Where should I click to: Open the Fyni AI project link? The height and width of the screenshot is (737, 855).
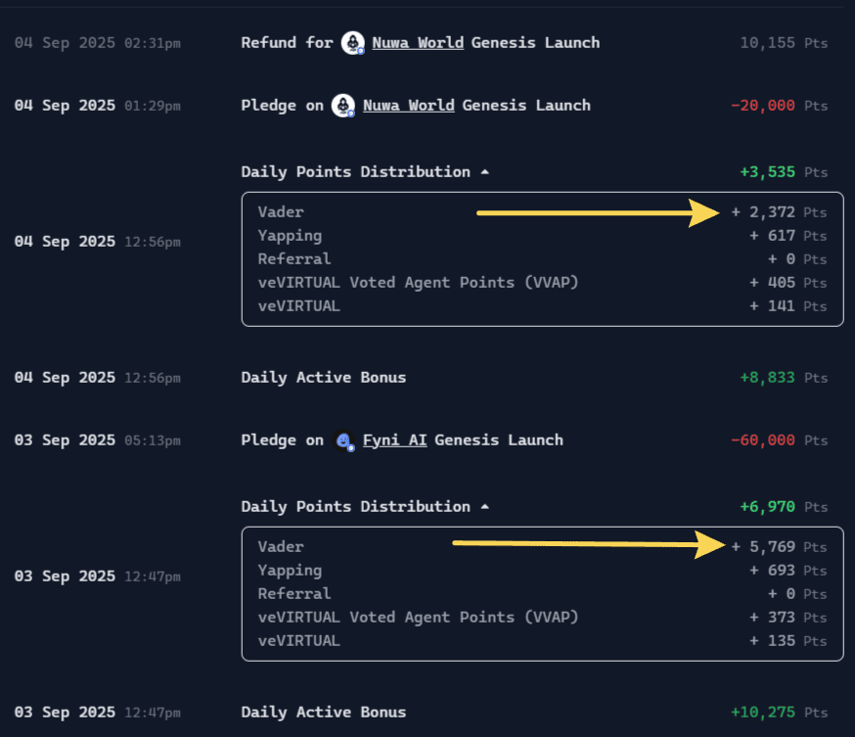pos(394,440)
